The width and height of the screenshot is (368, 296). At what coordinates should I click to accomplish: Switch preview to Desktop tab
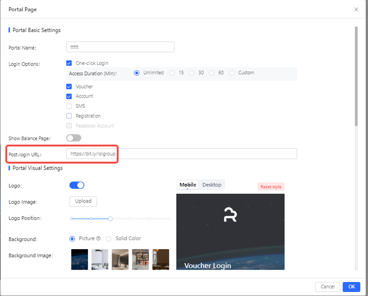pyautogui.click(x=212, y=185)
